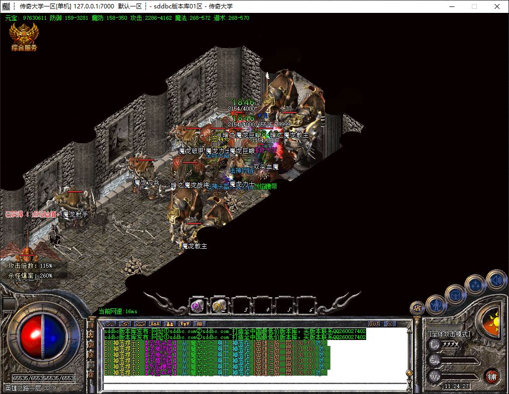Toggle the guild chat channel icon
Screen dimensions: 509x394
tap(91, 345)
